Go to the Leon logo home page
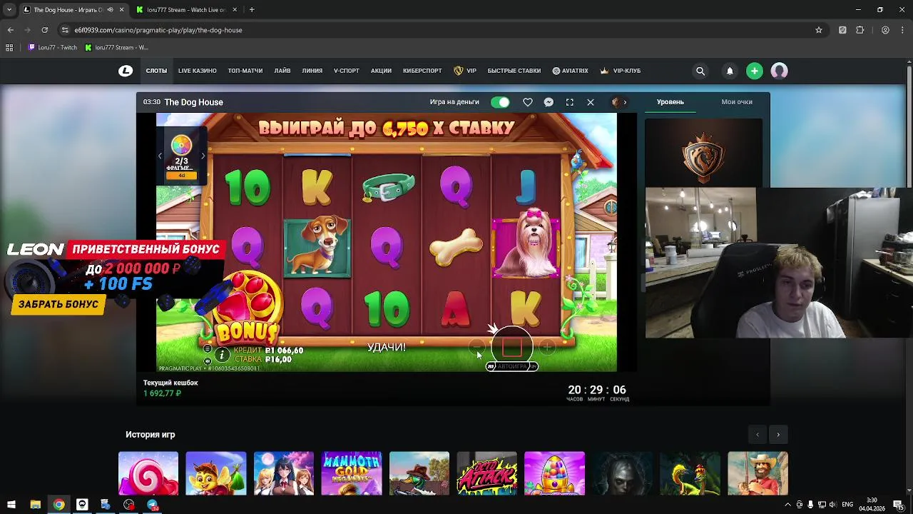 [x=126, y=71]
